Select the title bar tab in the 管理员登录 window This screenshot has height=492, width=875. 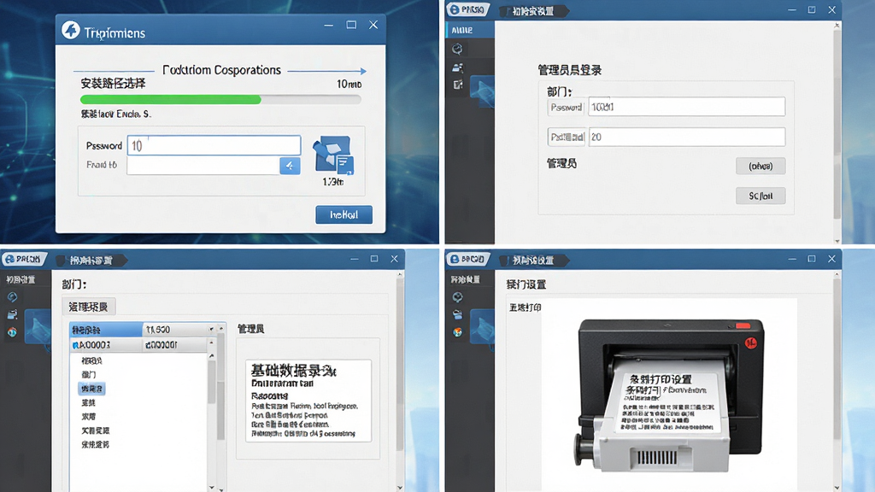click(533, 11)
